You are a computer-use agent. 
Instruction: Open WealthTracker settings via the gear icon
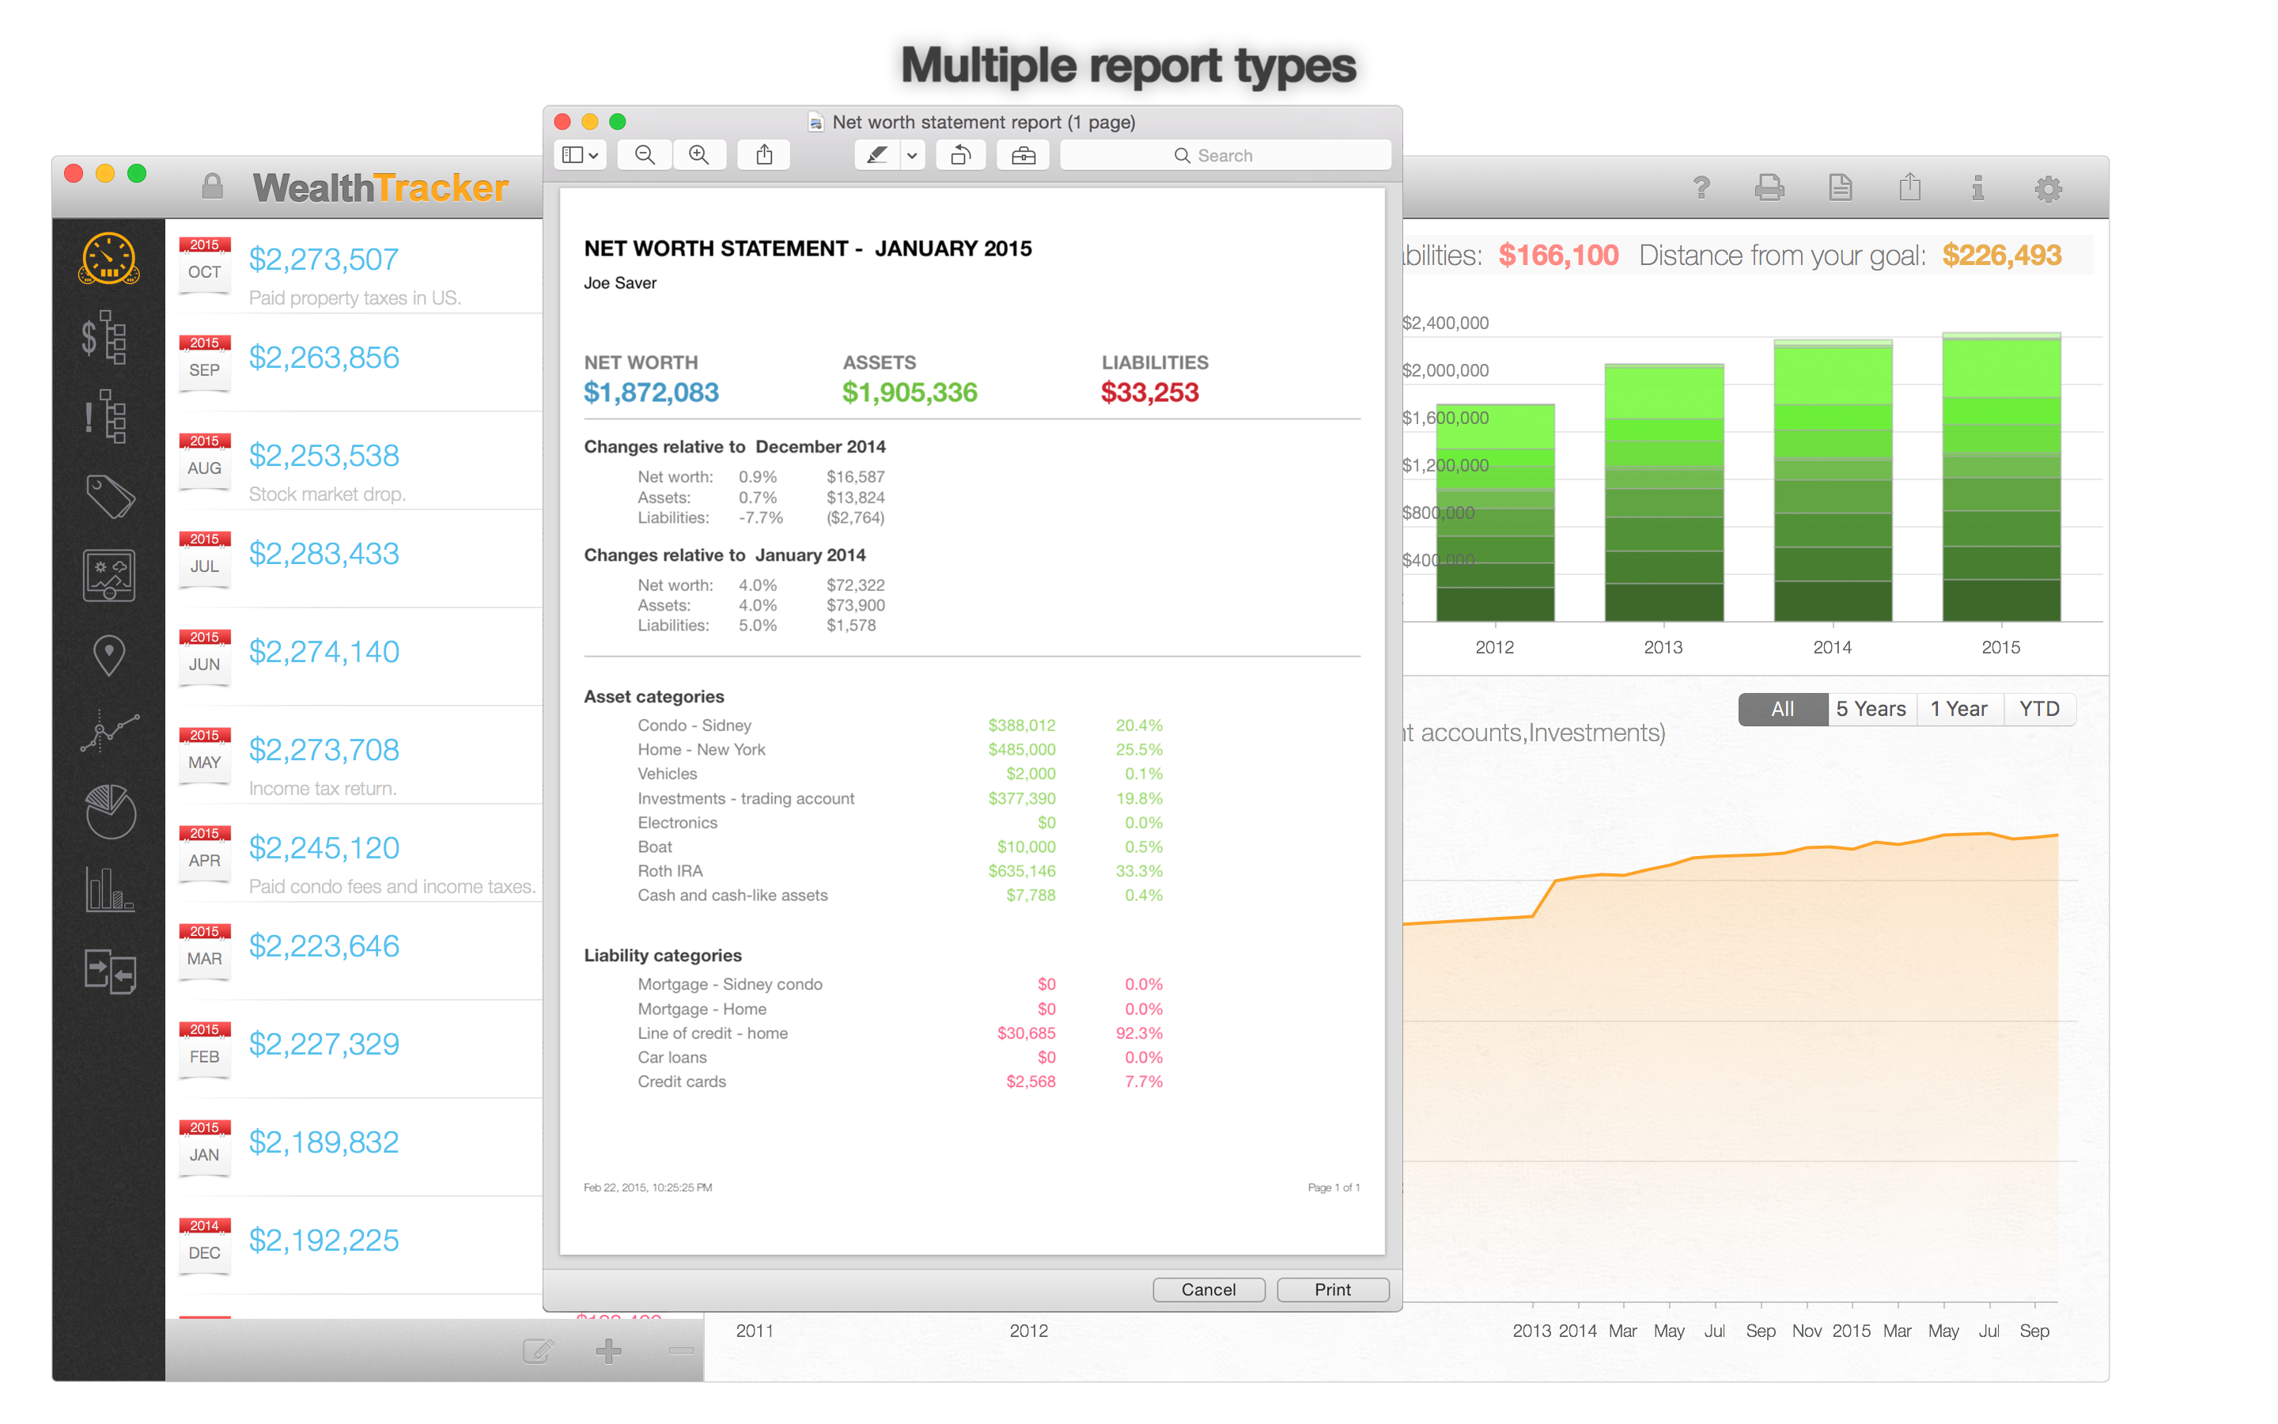coord(2049,187)
